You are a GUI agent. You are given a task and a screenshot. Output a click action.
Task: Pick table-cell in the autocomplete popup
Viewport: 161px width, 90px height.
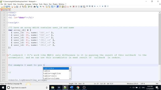(x=56, y=76)
